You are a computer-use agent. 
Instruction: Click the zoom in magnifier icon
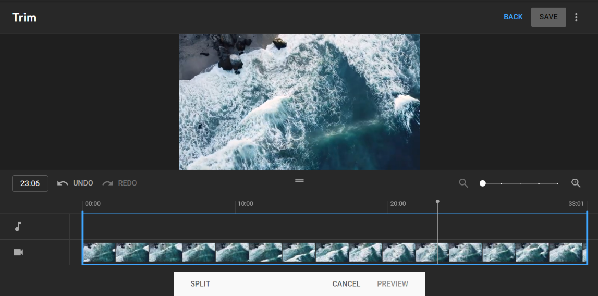click(x=576, y=183)
